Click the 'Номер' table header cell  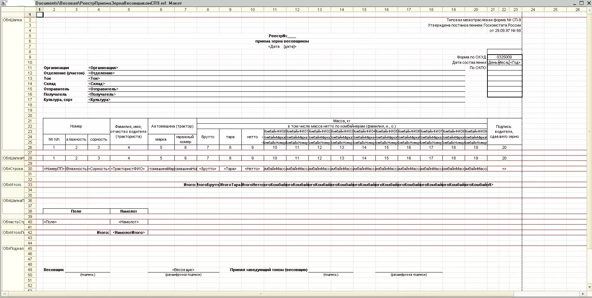[76, 126]
